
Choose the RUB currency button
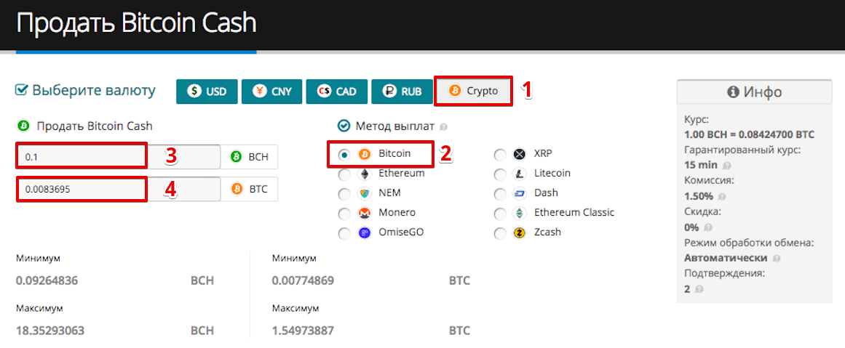click(x=402, y=92)
